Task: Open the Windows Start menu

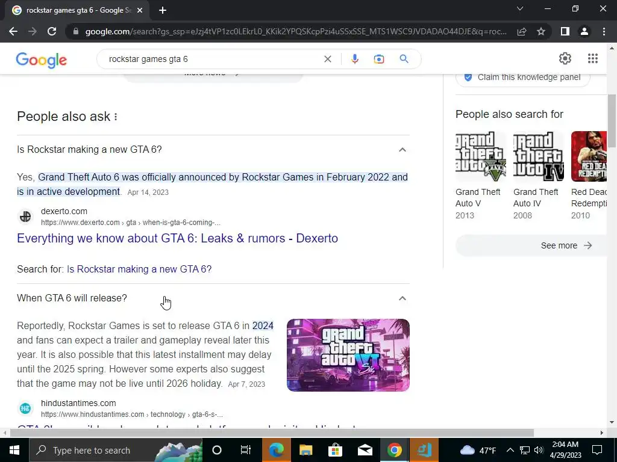Action: coord(14,450)
